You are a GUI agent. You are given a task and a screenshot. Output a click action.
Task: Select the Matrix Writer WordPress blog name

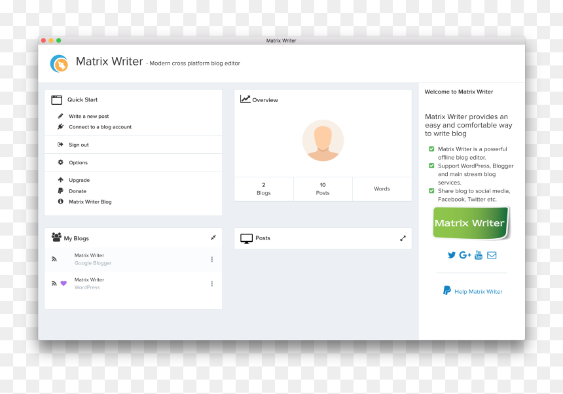[90, 279]
